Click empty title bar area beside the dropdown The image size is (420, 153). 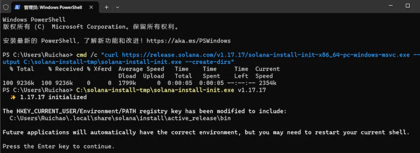tap(249, 7)
